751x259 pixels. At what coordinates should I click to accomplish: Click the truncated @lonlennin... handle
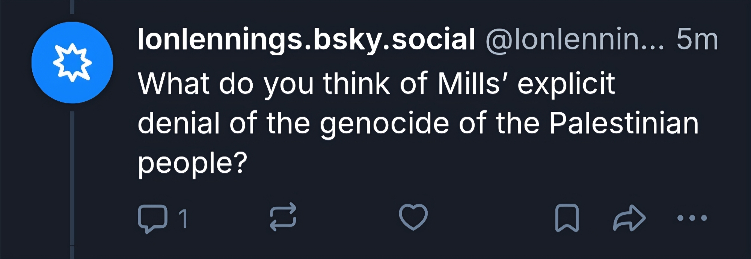(x=575, y=39)
